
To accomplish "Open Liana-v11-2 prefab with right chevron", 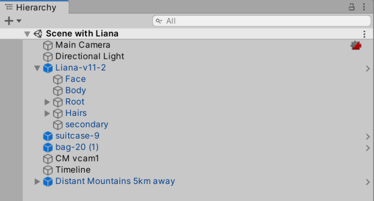I will click(x=368, y=69).
